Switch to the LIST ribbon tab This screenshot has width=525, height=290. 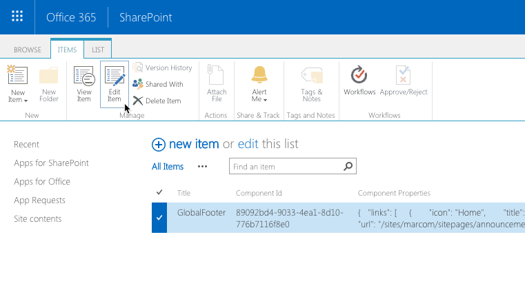[x=98, y=50]
